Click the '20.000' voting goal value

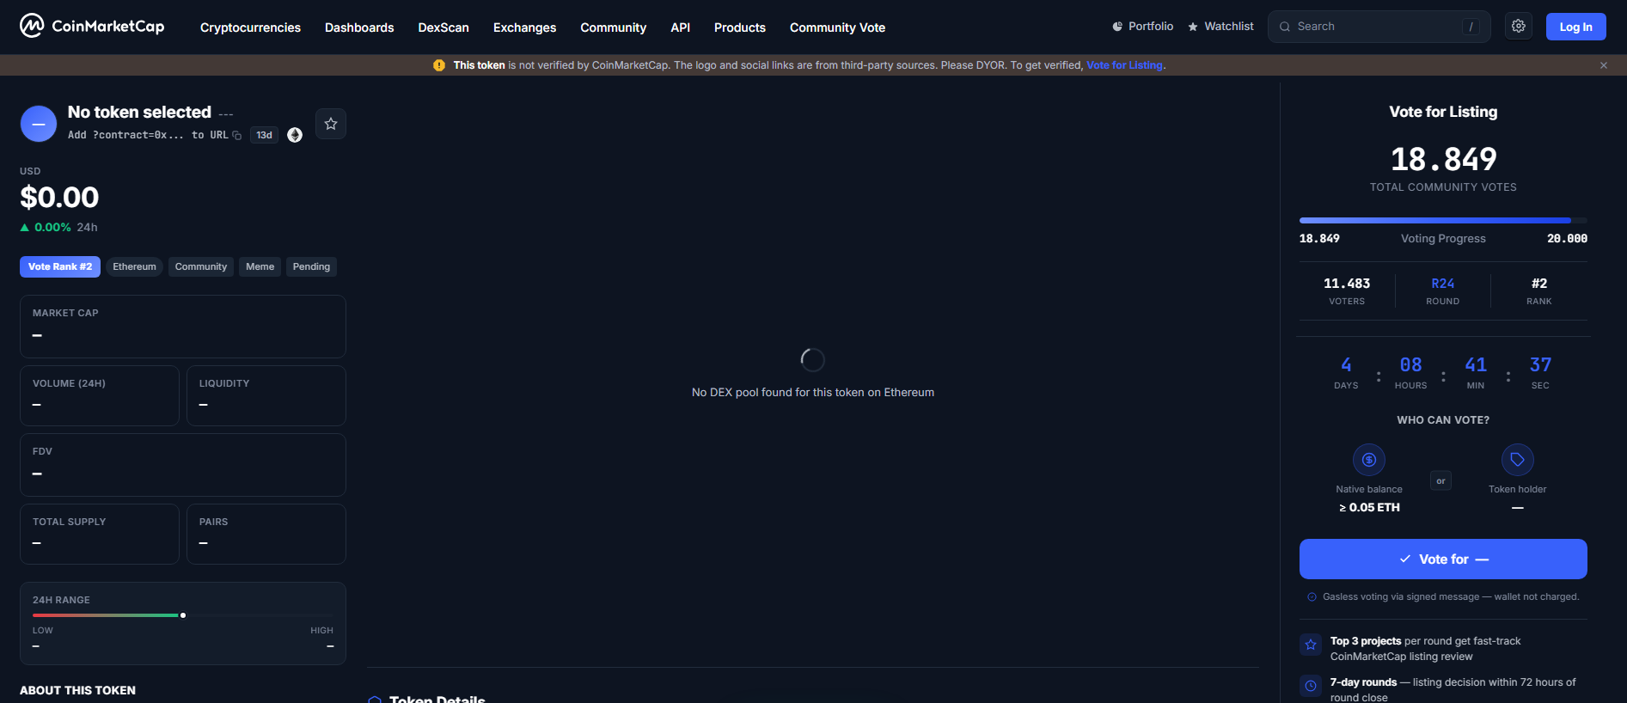[x=1567, y=239]
